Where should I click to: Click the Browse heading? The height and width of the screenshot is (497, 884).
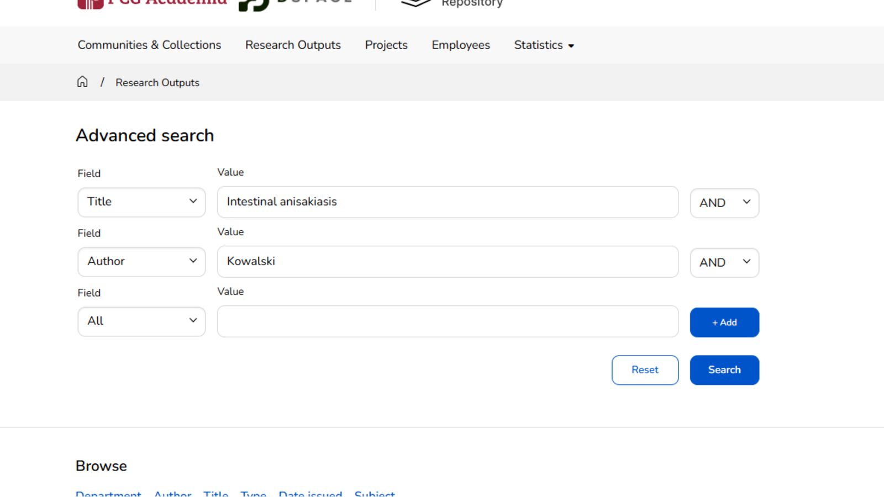pos(101,466)
